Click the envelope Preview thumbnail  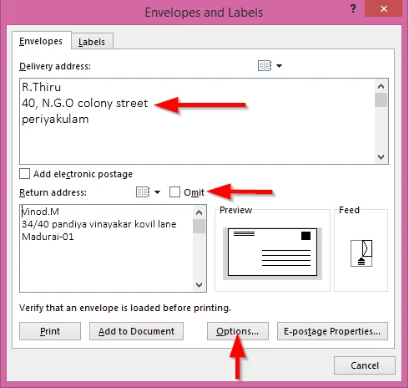(x=272, y=253)
